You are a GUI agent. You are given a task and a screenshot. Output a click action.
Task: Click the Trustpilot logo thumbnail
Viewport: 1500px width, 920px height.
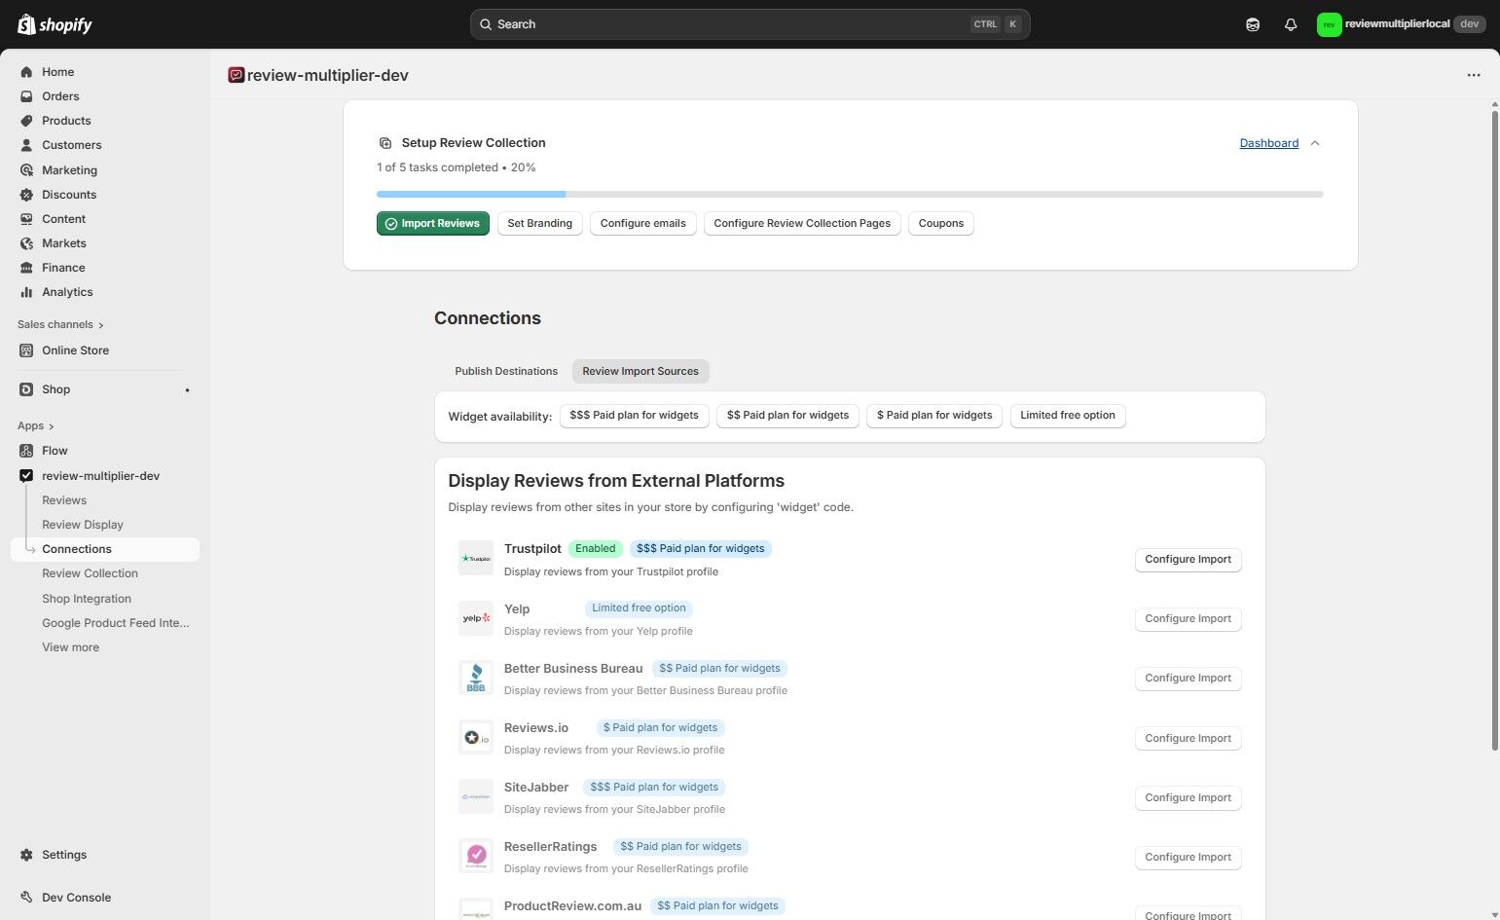(x=476, y=559)
